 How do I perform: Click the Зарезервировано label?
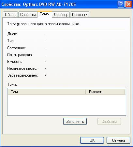(22, 75)
